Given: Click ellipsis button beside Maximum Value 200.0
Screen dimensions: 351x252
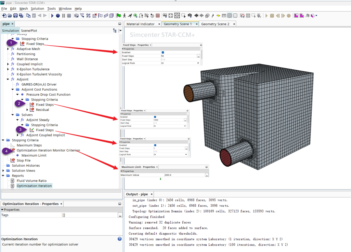Looking at the screenshot, I should pos(207,175).
